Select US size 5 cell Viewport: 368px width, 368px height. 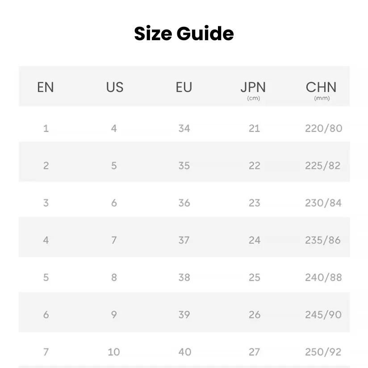click(114, 166)
